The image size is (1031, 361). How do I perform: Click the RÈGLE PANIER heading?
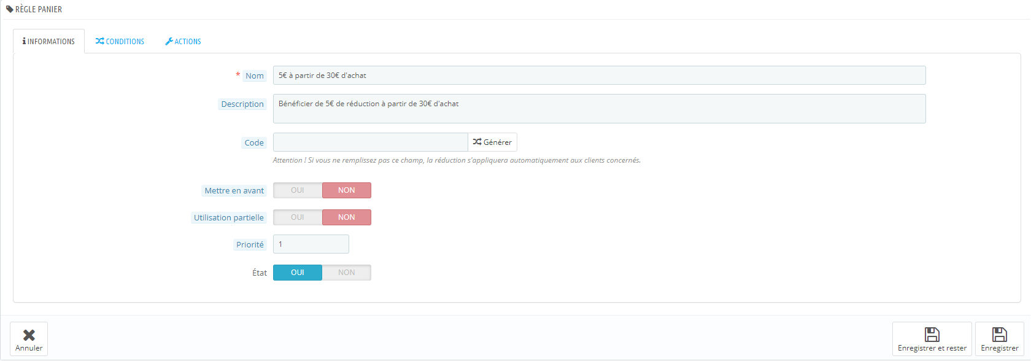pos(39,9)
